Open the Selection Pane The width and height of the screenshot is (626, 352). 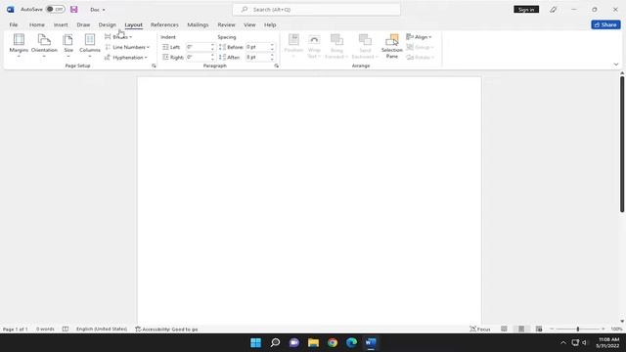(x=391, y=46)
